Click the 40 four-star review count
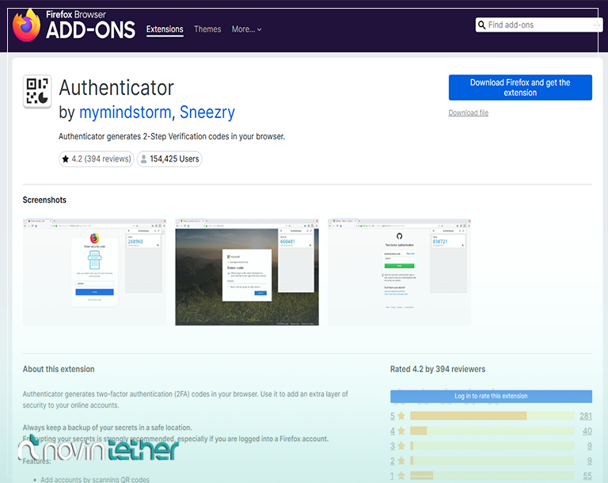Viewport: 608px width, 483px height. [587, 431]
